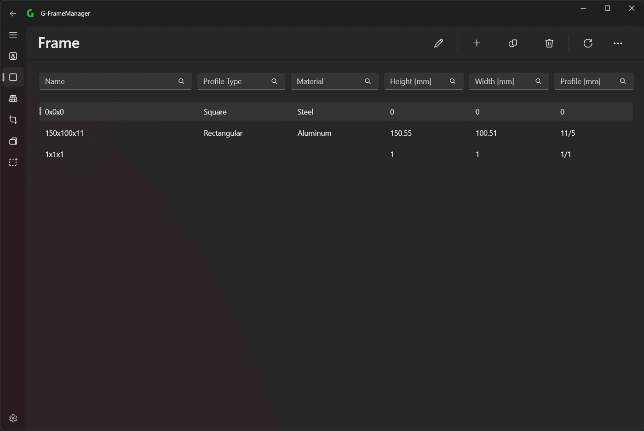Click the Profile Type filter field

(241, 81)
